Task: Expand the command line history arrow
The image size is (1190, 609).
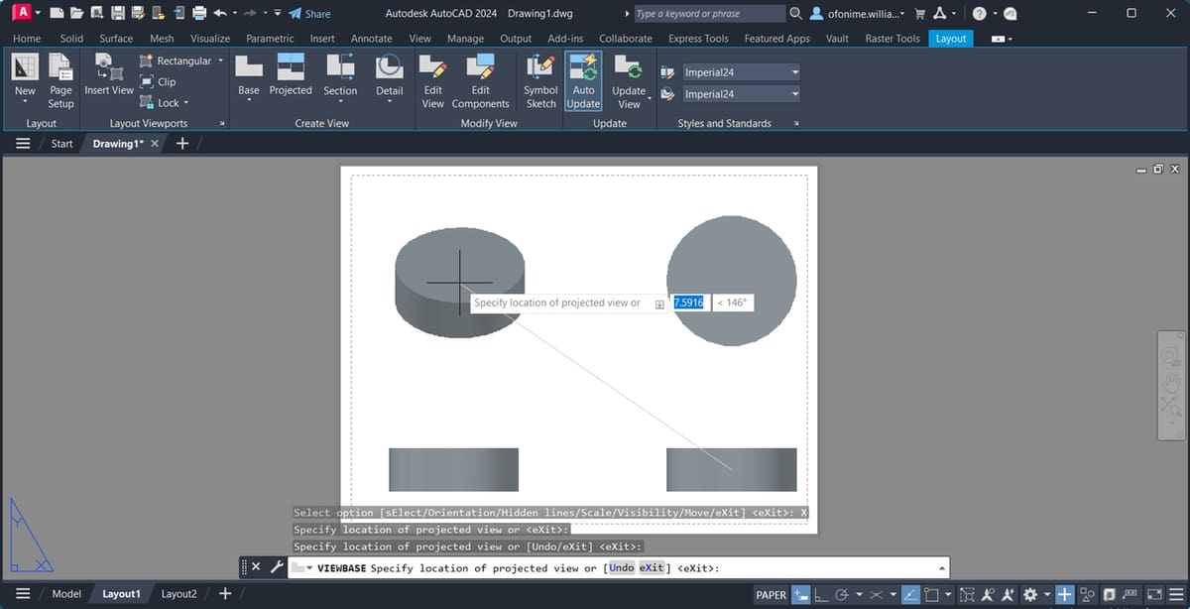Action: [x=940, y=568]
